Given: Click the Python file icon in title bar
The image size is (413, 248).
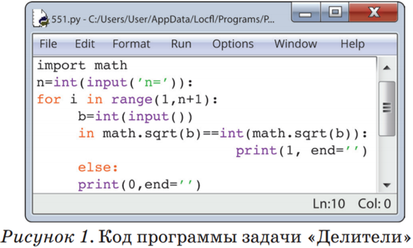Looking at the screenshot, I should [x=41, y=18].
